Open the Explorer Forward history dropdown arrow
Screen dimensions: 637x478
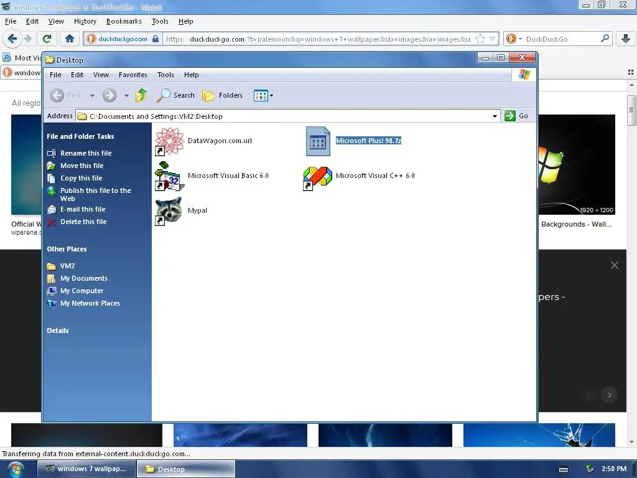126,96
